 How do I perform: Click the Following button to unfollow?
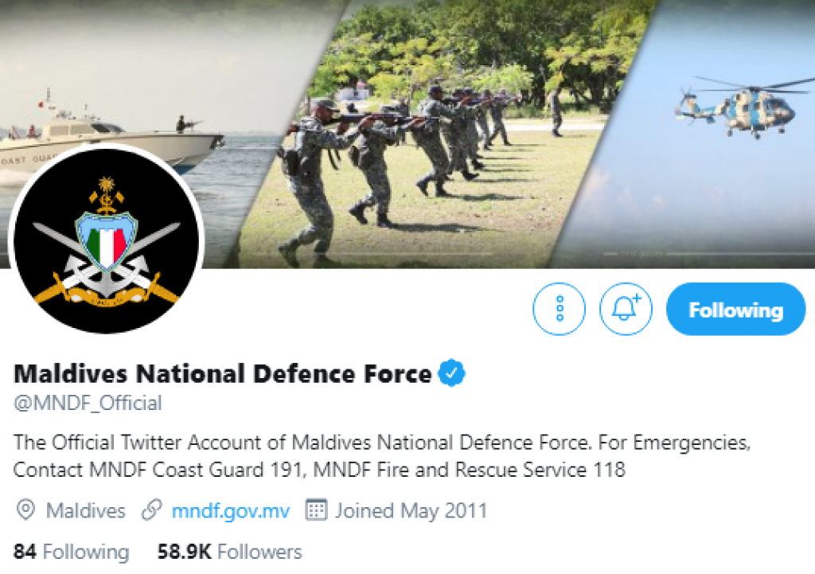(x=735, y=309)
